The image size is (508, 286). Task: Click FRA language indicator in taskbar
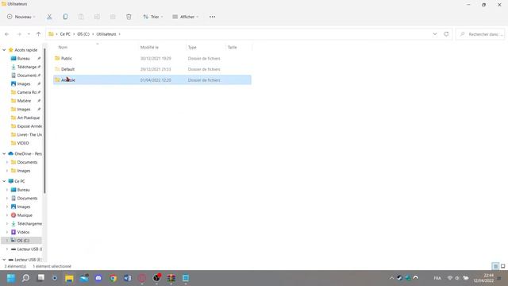[x=437, y=278]
